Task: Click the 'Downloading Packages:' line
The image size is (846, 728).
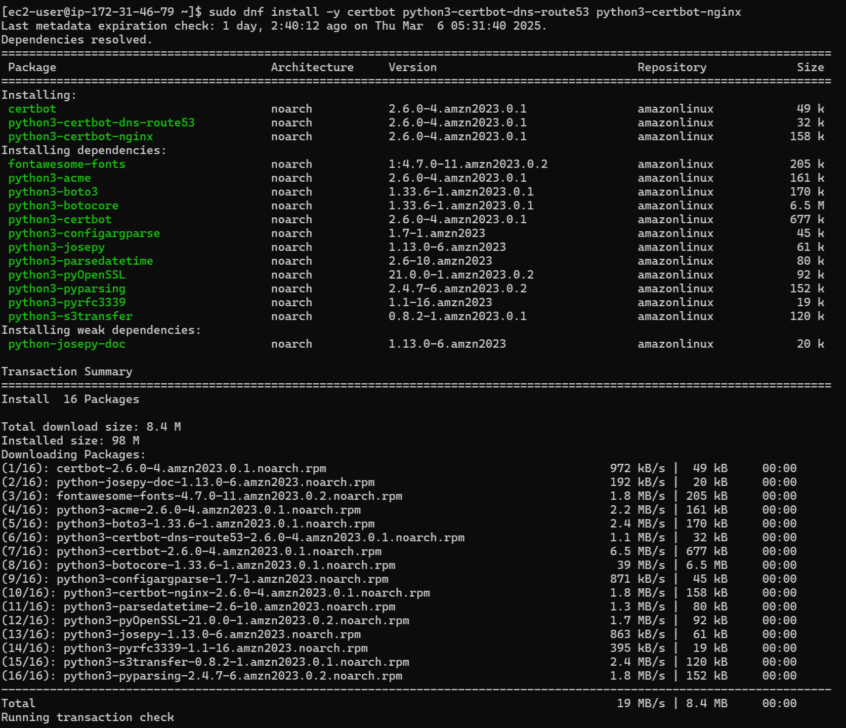Action: pyautogui.click(x=74, y=454)
